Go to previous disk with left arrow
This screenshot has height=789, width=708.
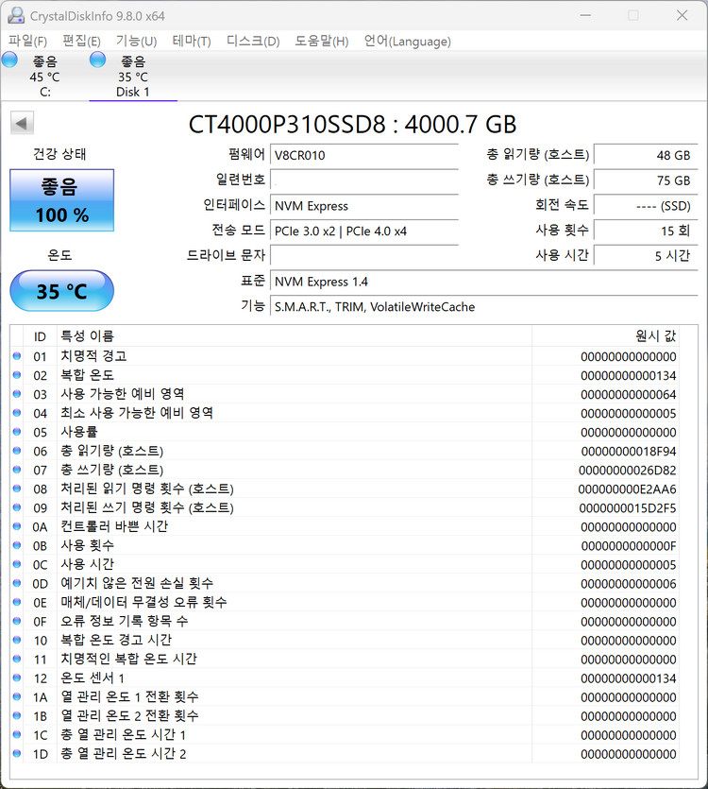tap(22, 123)
